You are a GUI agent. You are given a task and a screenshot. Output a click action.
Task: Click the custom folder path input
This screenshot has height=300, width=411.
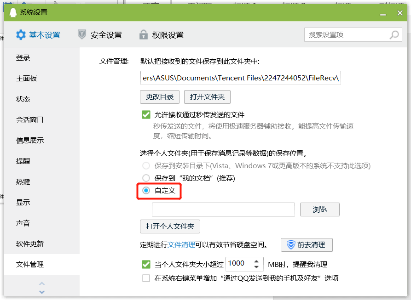point(223,209)
